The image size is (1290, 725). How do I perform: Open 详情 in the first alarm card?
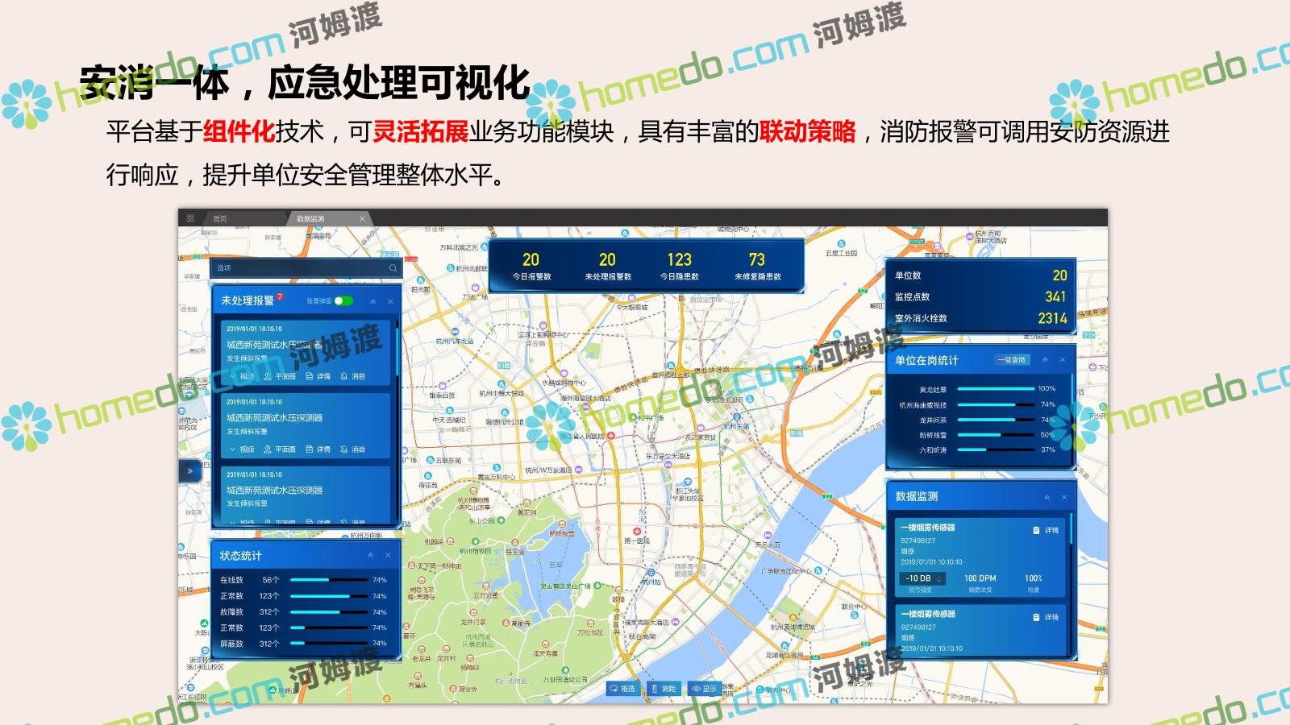coord(318,376)
